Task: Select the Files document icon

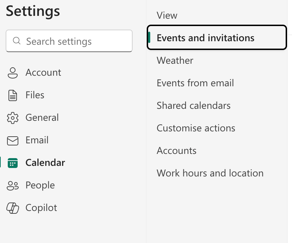Action: point(13,95)
